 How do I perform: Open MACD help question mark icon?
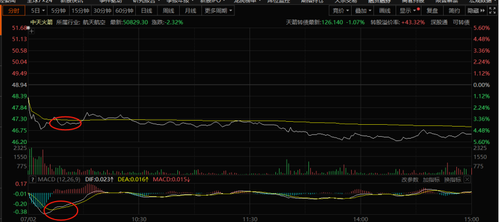pos(32,180)
